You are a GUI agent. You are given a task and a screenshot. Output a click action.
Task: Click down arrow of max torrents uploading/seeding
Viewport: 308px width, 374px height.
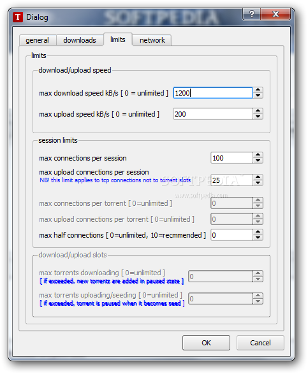pos(258,301)
